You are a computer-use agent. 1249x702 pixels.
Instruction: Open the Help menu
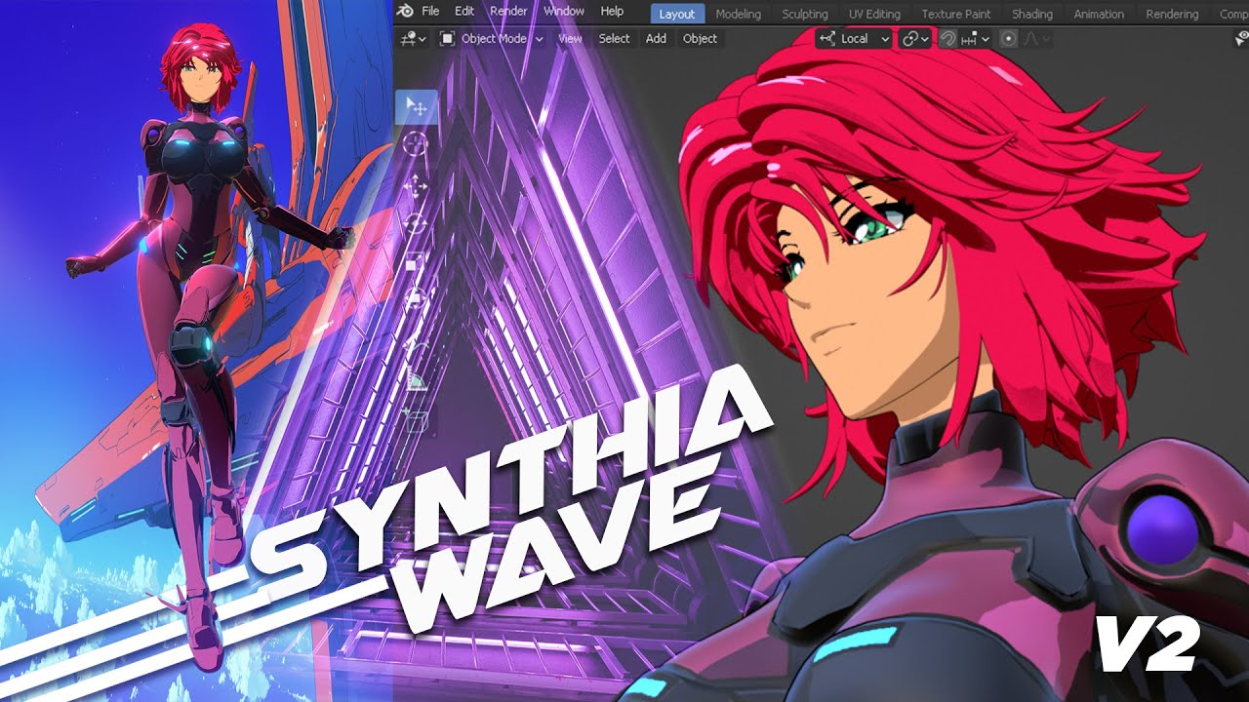click(612, 12)
